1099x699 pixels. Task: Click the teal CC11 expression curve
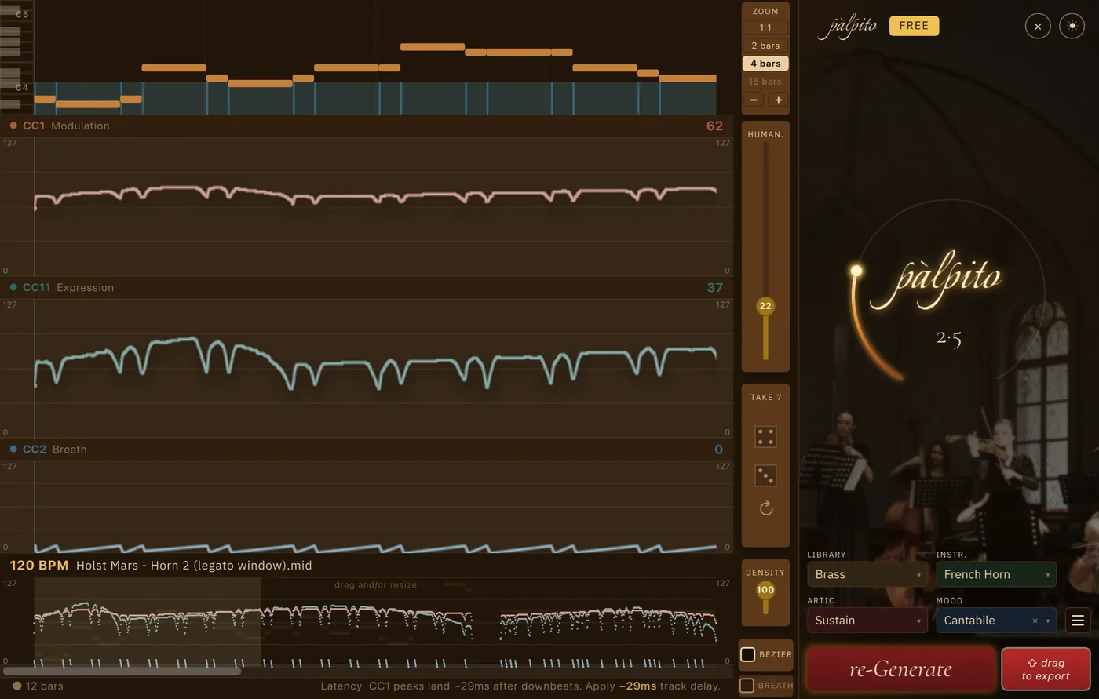pos(375,361)
